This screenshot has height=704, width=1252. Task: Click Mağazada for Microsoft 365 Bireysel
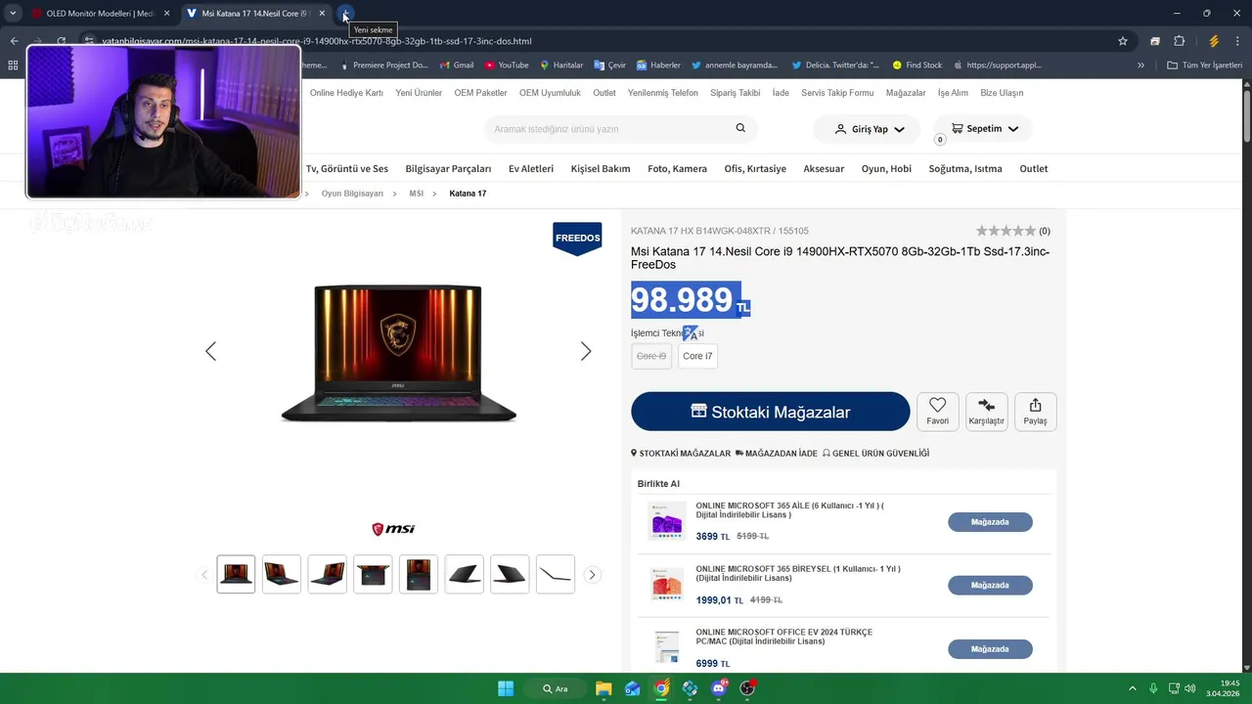990,586
